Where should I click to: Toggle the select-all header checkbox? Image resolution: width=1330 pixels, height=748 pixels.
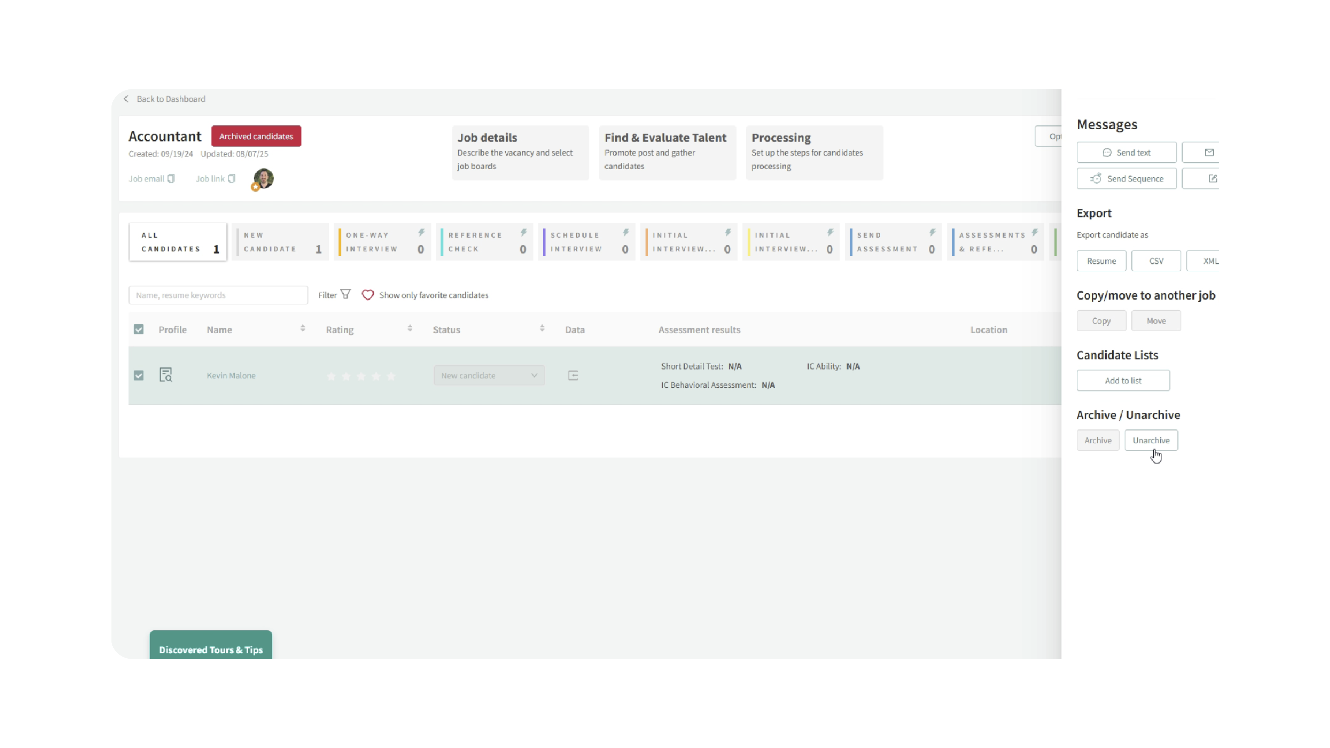pyautogui.click(x=138, y=329)
